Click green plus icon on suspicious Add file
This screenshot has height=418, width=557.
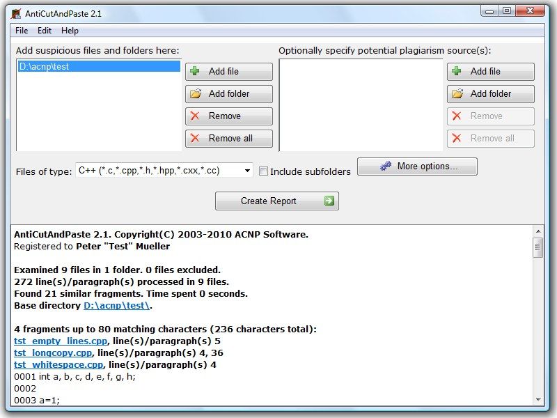click(195, 71)
